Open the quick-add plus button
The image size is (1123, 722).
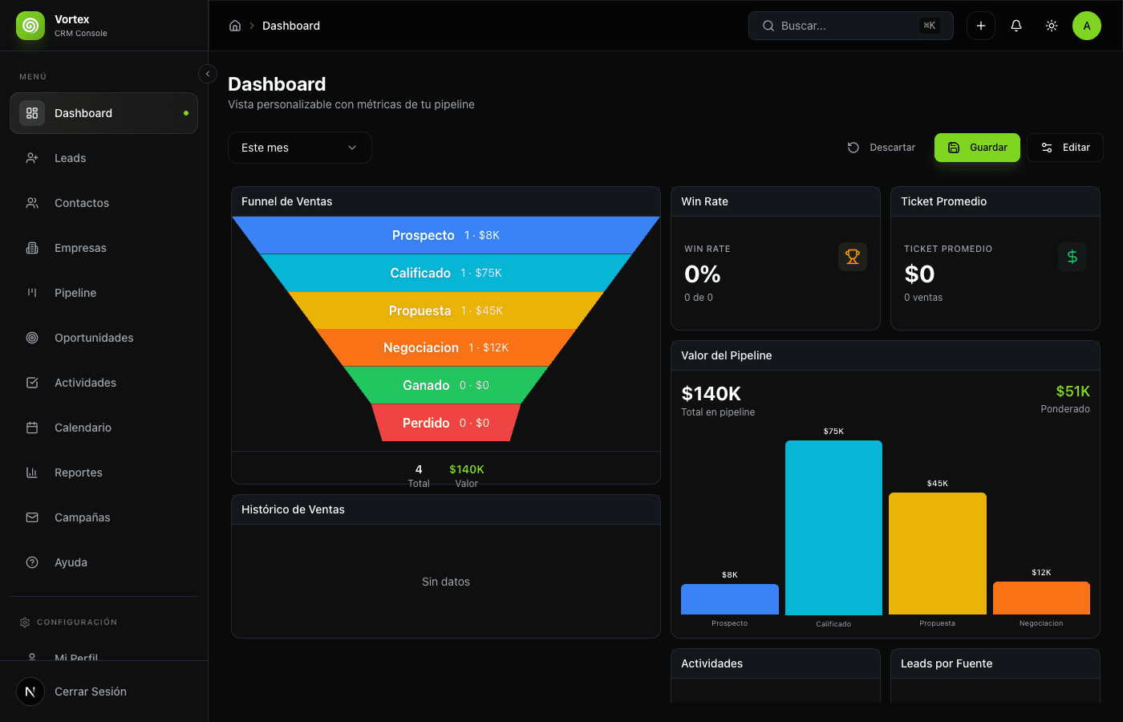[x=981, y=26]
